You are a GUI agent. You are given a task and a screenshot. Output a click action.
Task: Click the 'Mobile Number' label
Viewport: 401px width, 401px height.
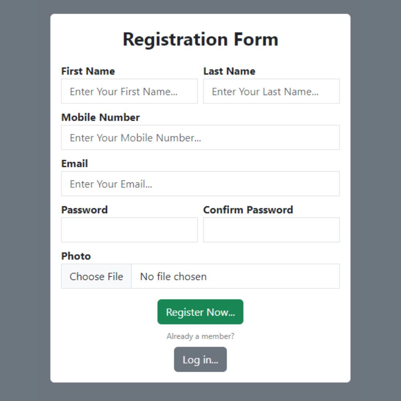click(101, 117)
